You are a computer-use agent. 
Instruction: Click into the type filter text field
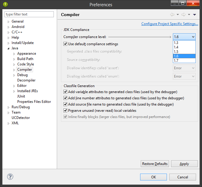click(x=29, y=14)
